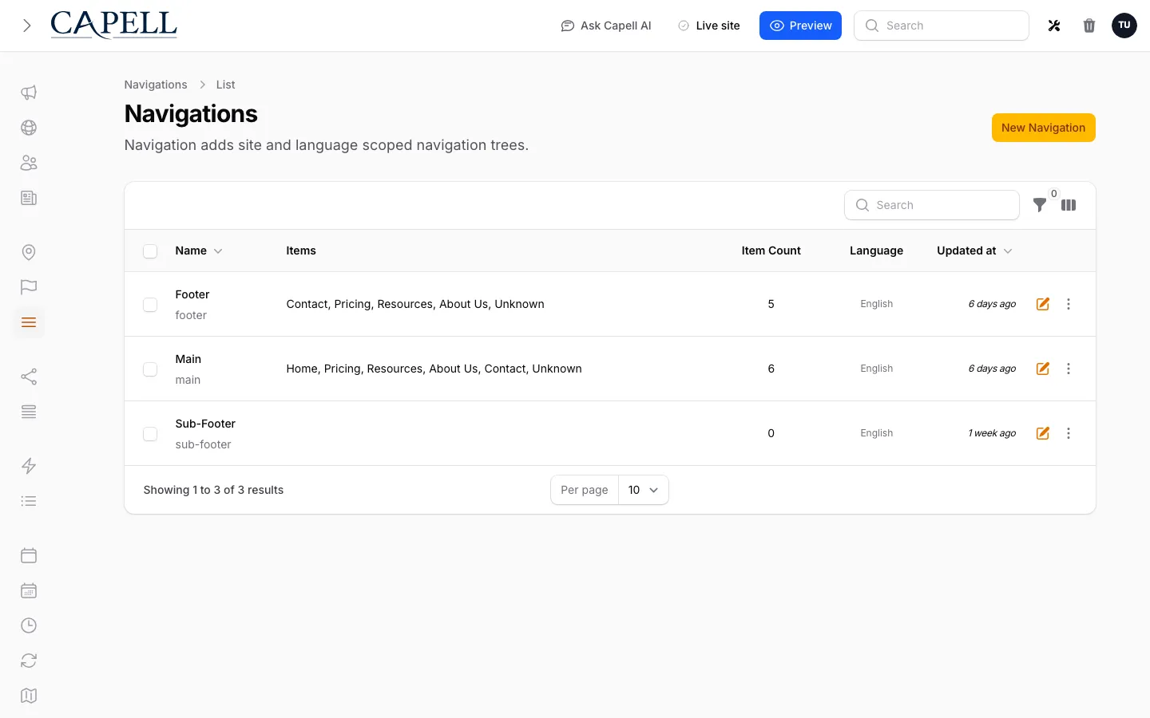Click the trash icon in top bar
The height and width of the screenshot is (718, 1150).
click(1089, 26)
